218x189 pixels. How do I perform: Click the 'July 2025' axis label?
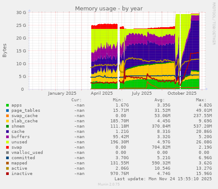tap(142, 93)
